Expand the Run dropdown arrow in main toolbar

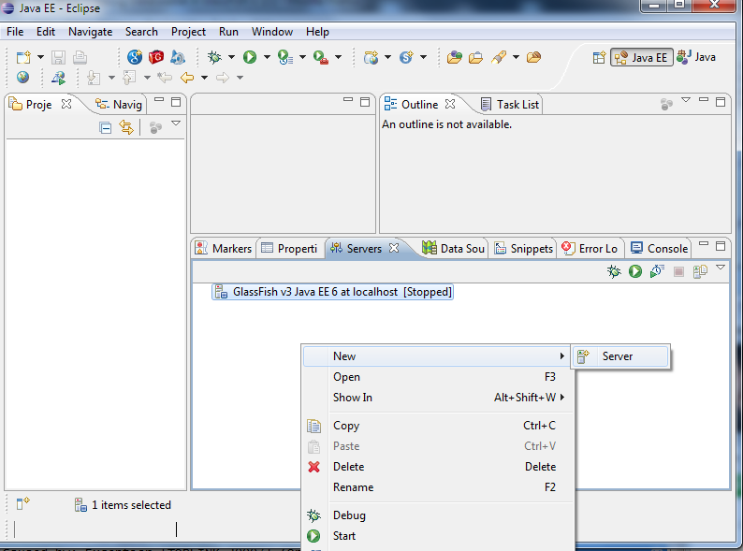pos(267,57)
